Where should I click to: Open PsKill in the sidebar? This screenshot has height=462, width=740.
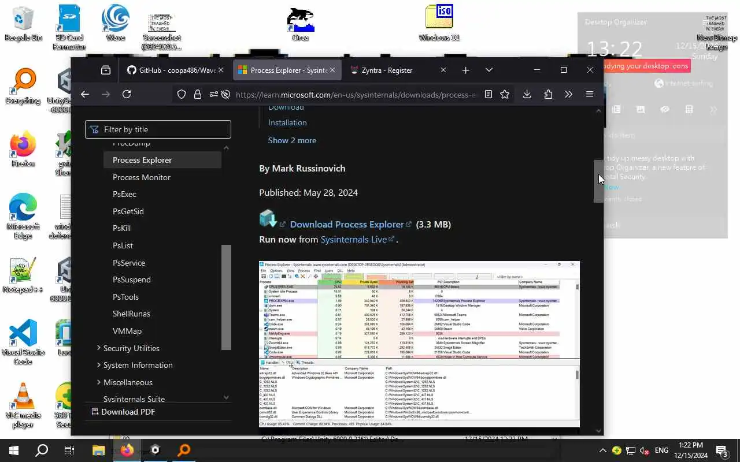121,228
